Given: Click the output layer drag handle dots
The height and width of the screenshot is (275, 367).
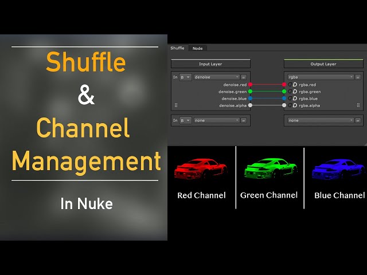Looking at the screenshot, I should point(358,105).
